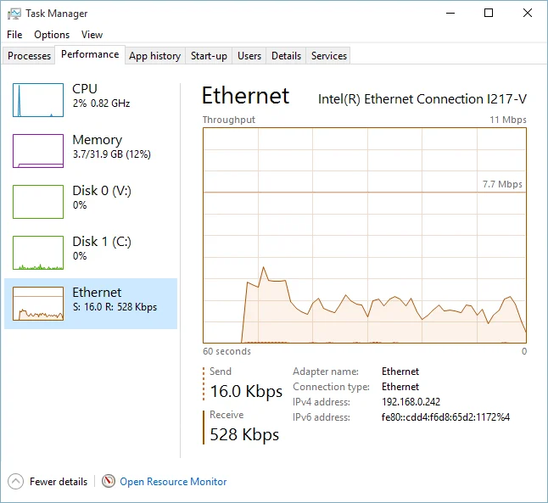Click the Ethernet throughput graph area
This screenshot has height=503, width=548.
point(365,235)
